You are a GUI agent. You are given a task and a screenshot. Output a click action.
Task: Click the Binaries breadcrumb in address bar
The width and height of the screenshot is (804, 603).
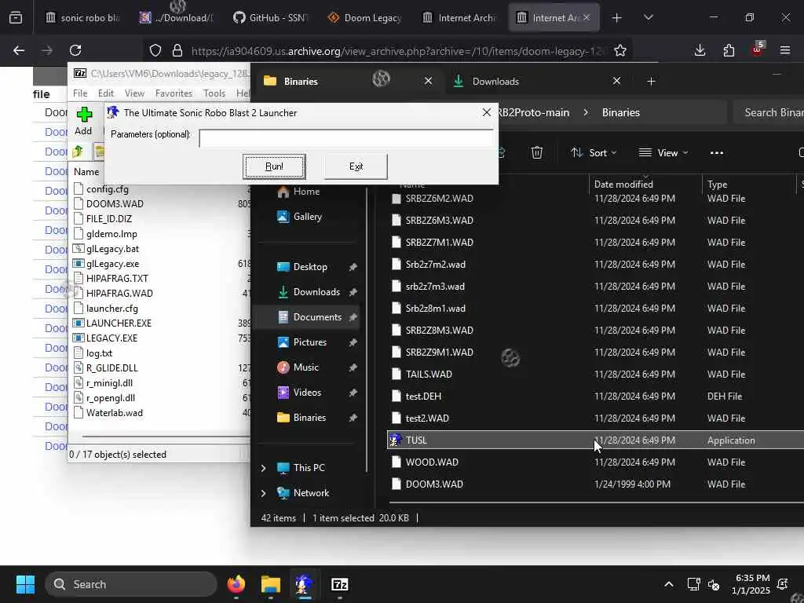tap(620, 112)
